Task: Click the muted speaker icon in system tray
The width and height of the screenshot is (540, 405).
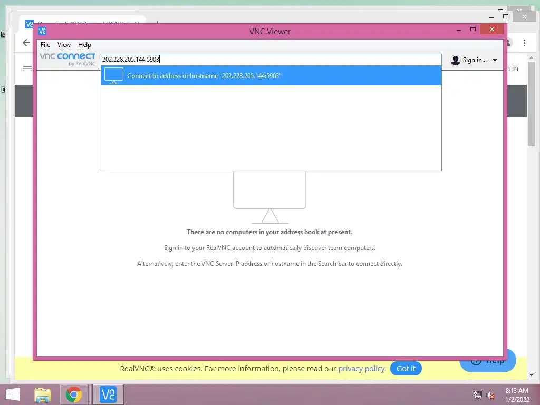Action: coord(490,395)
